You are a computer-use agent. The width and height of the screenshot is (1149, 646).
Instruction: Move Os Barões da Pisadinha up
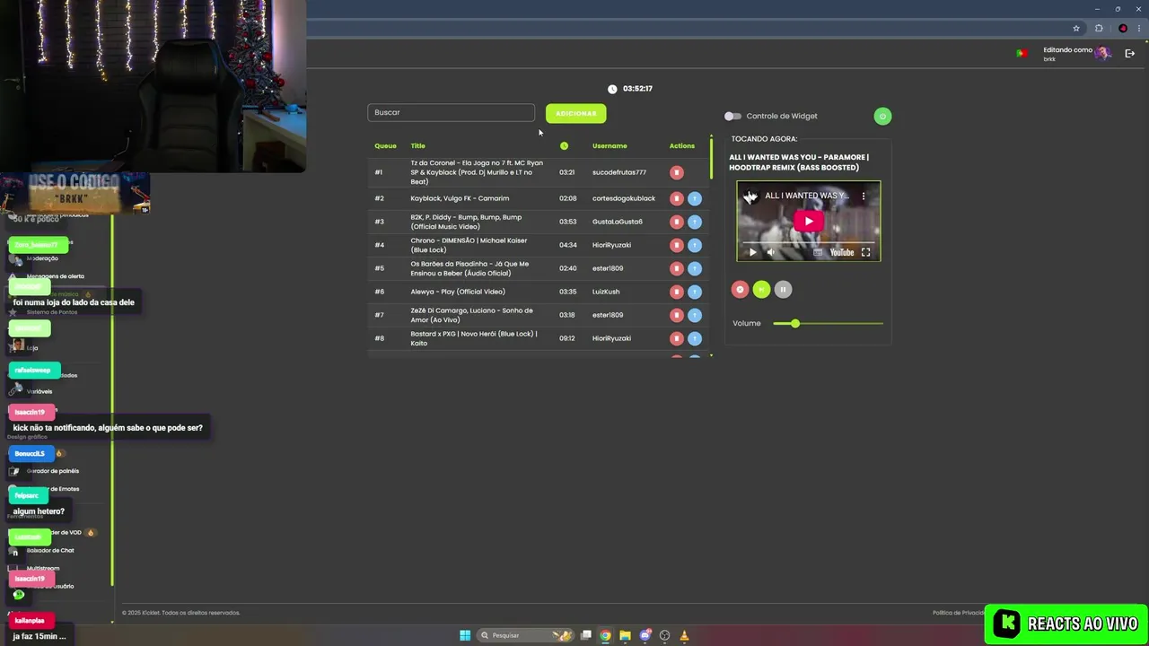pos(695,268)
